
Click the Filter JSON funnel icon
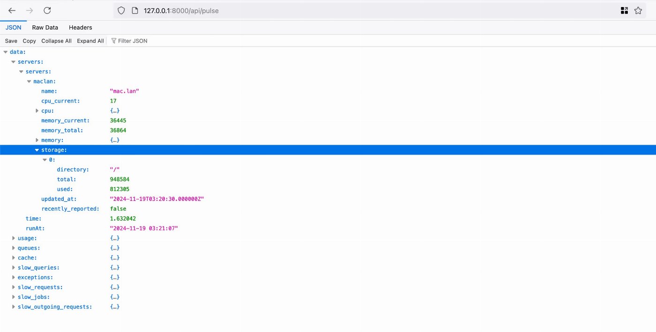[114, 41]
